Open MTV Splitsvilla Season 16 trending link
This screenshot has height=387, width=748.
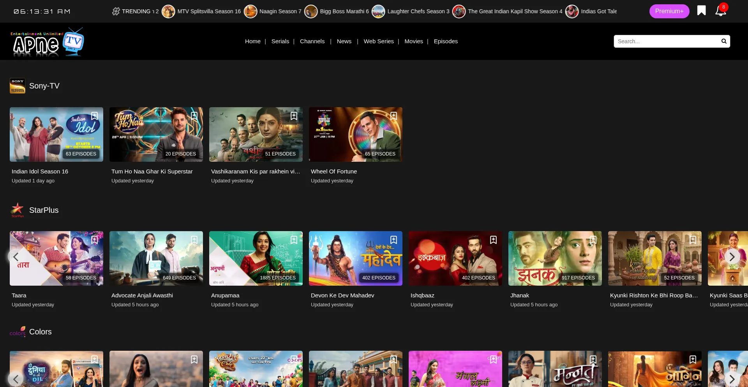pyautogui.click(x=209, y=11)
